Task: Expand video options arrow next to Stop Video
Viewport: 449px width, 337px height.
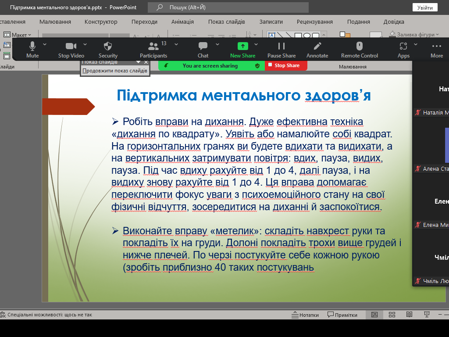Action: (85, 44)
